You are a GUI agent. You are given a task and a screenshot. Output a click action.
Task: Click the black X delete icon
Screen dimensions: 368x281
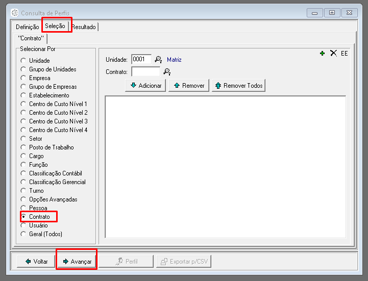tap(333, 53)
